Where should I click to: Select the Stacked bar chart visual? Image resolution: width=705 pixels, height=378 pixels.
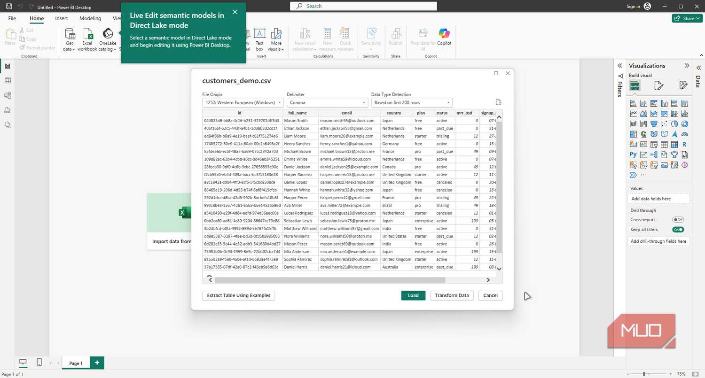[x=633, y=103]
